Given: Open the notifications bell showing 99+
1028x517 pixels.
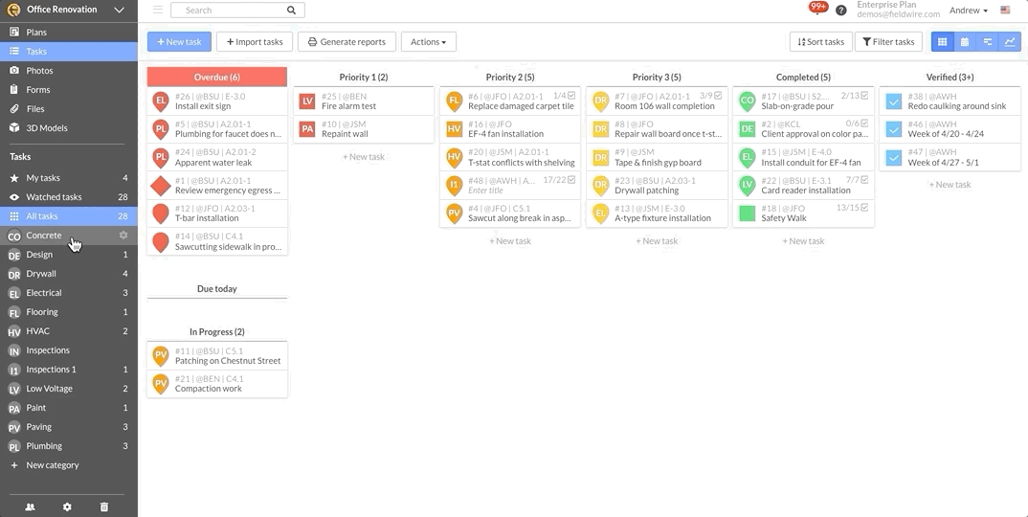Looking at the screenshot, I should (817, 8).
